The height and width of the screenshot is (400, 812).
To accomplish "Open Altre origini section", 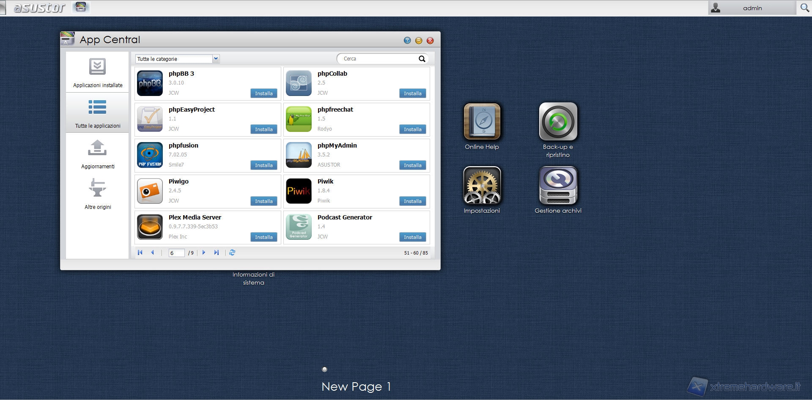I will [98, 194].
